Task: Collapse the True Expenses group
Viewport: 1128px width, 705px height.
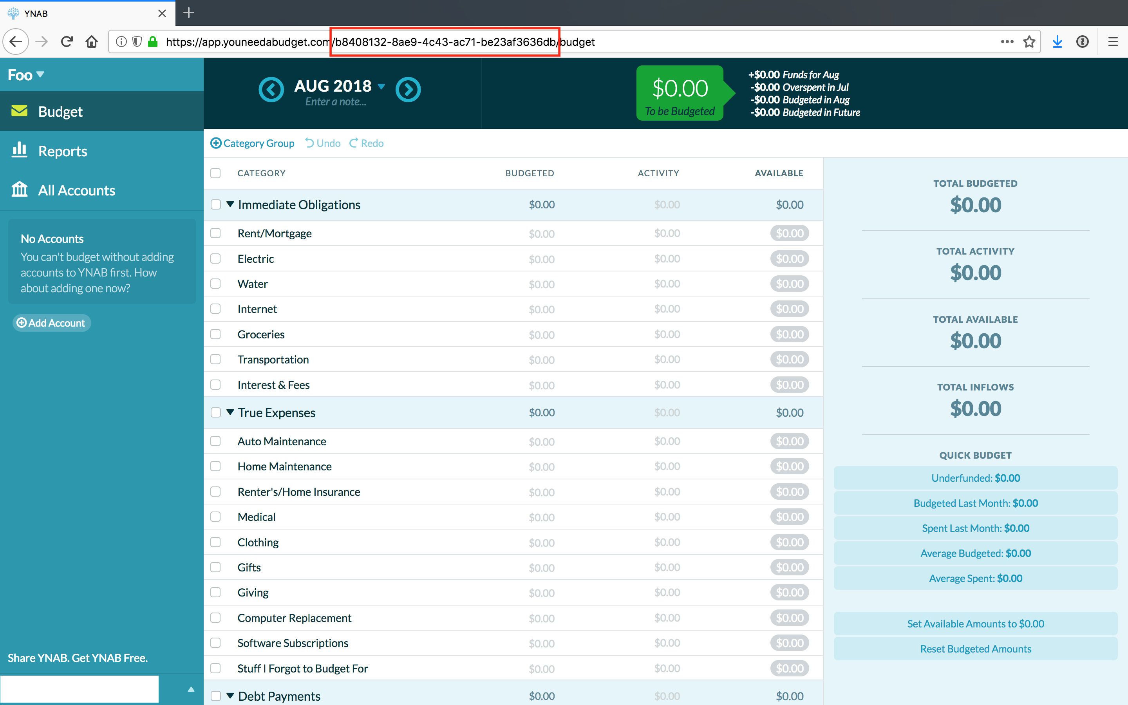Action: 230,412
